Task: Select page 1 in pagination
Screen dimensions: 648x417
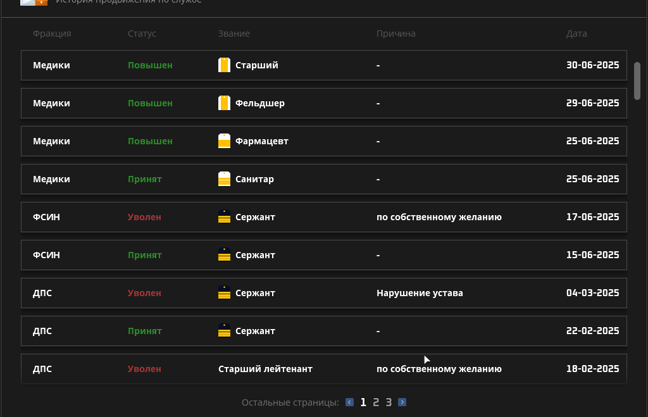Action: coord(363,402)
